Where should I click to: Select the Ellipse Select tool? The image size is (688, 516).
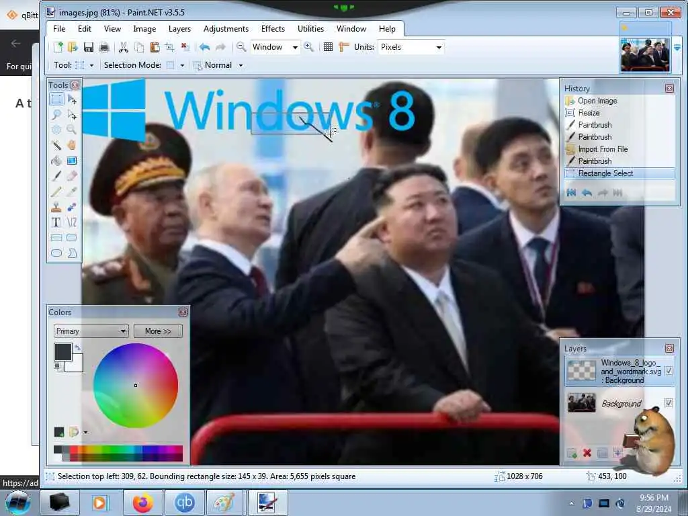pyautogui.click(x=56, y=130)
